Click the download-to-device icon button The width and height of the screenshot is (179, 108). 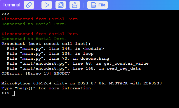(61, 5)
